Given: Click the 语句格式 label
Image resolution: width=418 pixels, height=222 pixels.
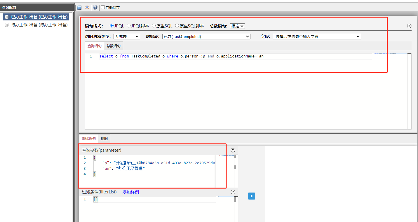Looking at the screenshot, I should pos(94,26).
